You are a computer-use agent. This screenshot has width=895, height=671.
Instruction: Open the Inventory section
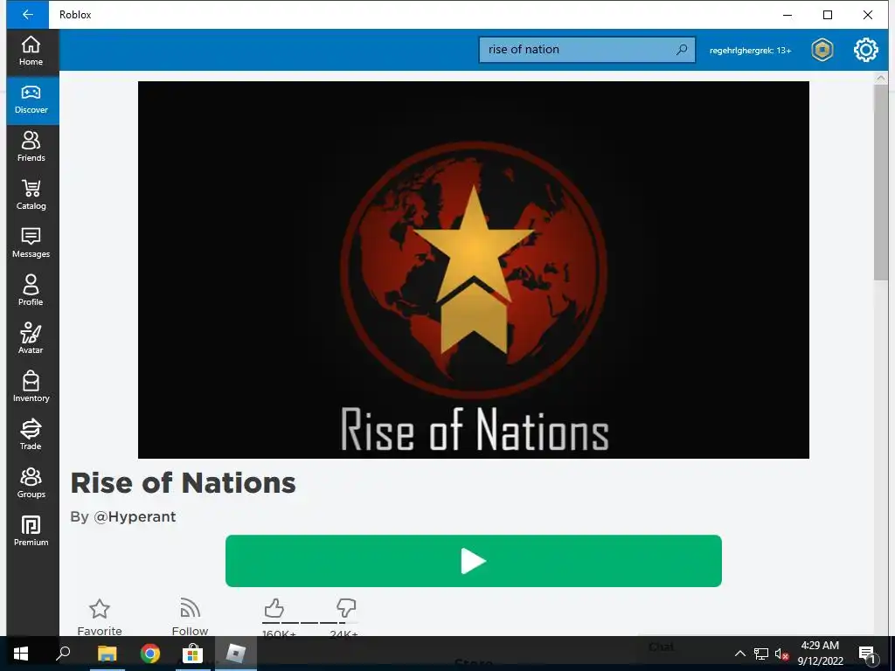click(31, 387)
